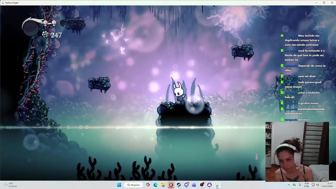Screen dimensions: 336x189
Task: Click the Geo currency cluster icon
Action: pos(45,35)
